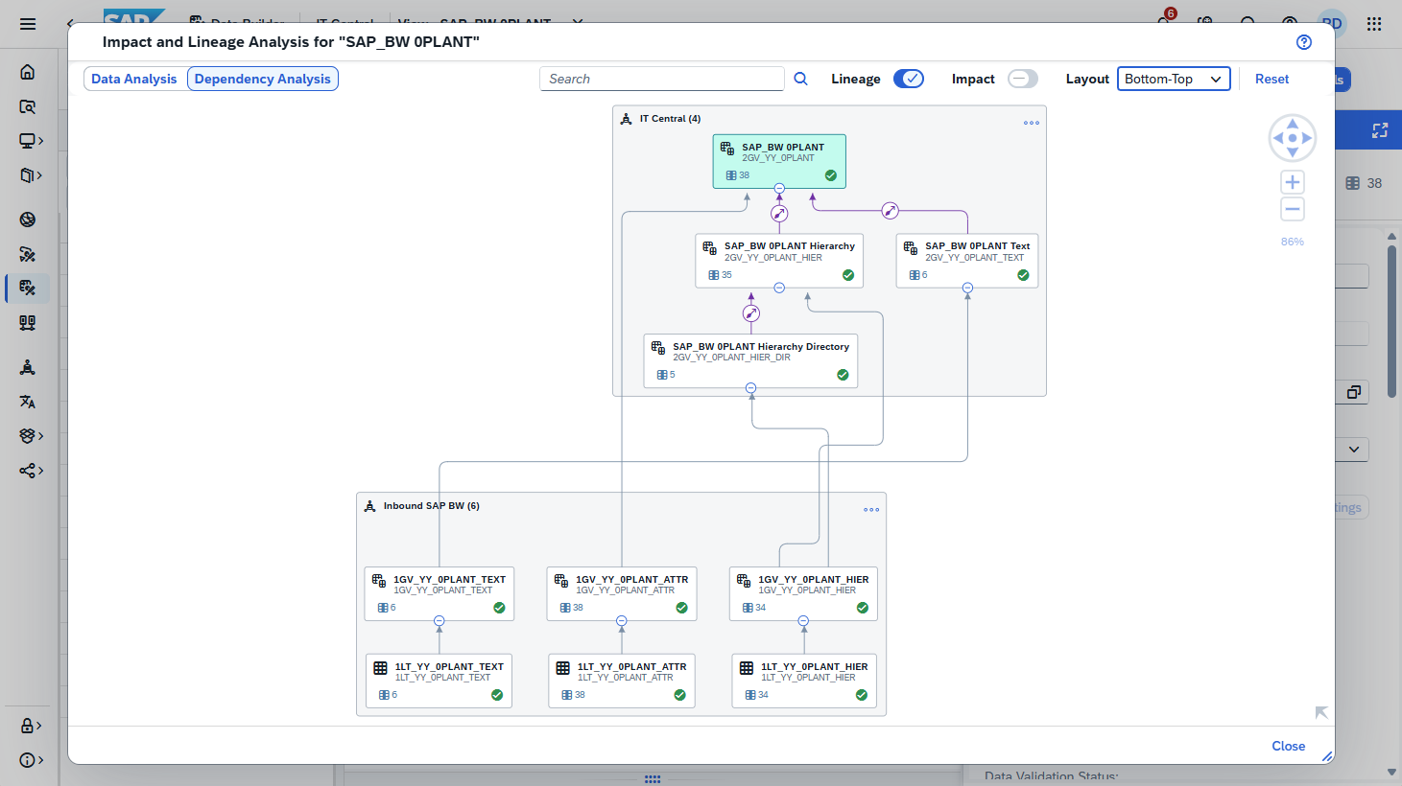
Task: Select the SAP_BW 0PLANT Hierarchy node
Action: coord(779,261)
